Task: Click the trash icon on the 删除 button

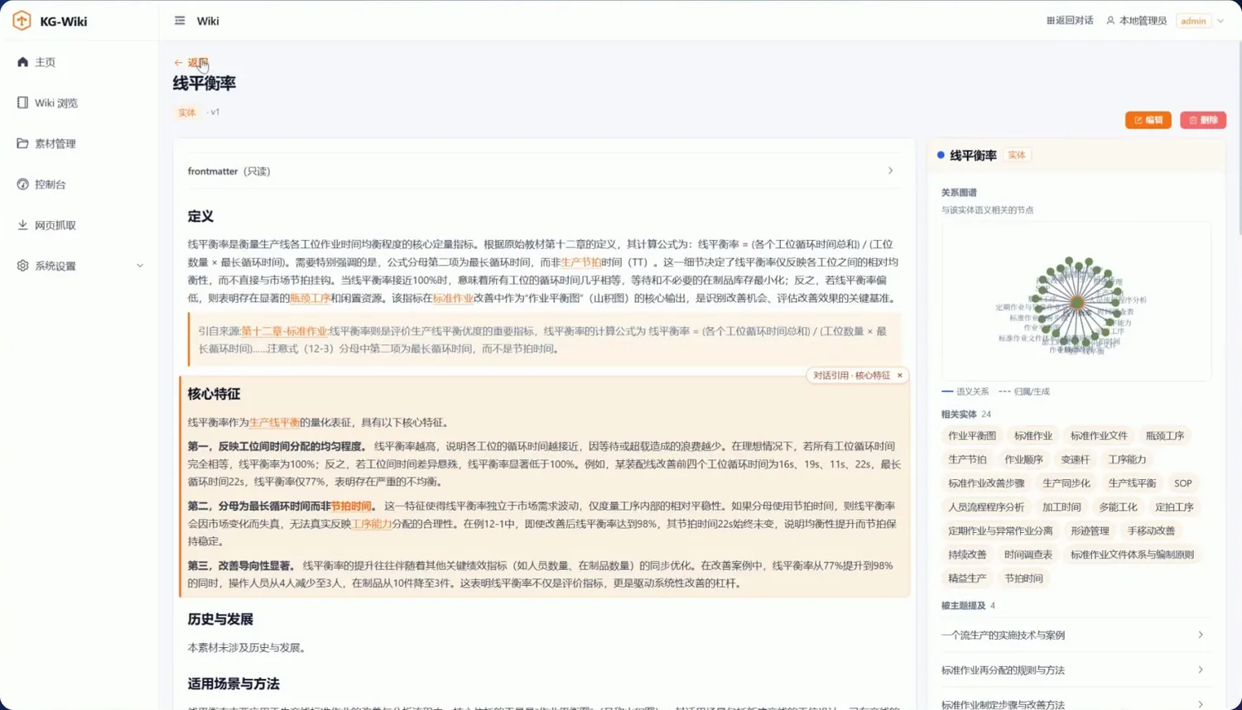Action: point(1193,120)
